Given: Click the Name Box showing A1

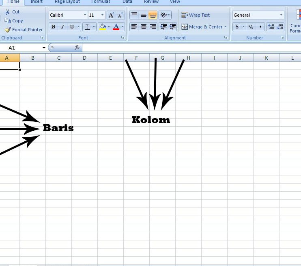Looking at the screenshot, I should [x=20, y=48].
